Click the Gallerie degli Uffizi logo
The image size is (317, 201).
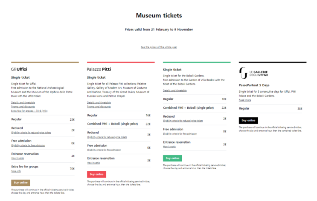coord(255,73)
